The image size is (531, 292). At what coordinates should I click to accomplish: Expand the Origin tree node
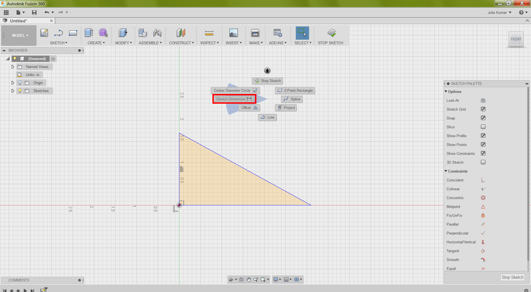pyautogui.click(x=13, y=83)
